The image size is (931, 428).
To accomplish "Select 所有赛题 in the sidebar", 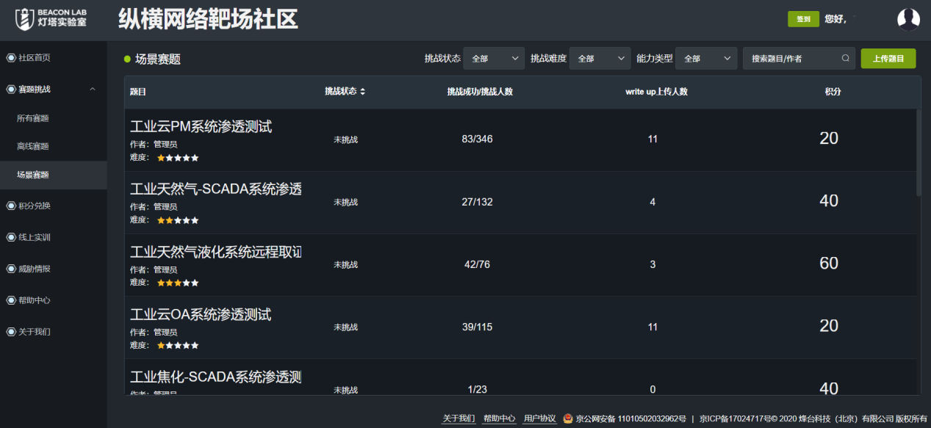I will 33,118.
